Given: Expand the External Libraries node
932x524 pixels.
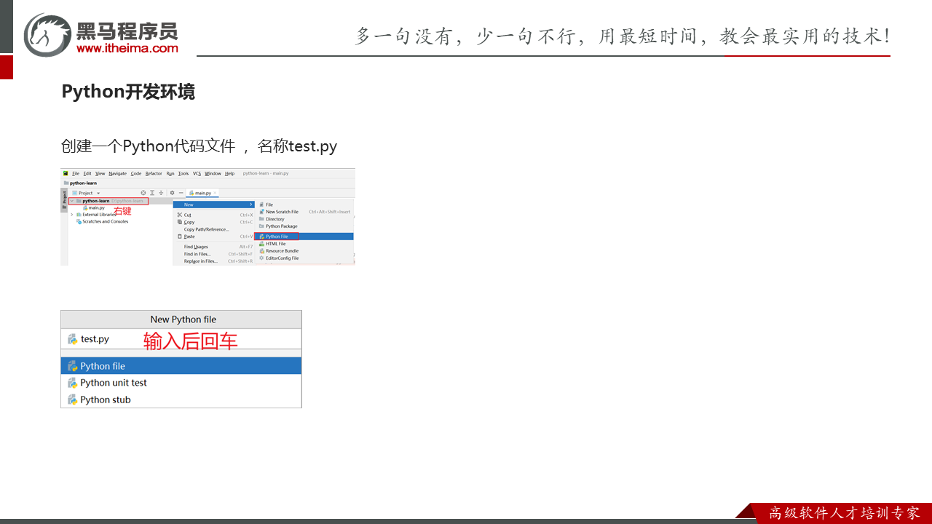Looking at the screenshot, I should click(71, 215).
